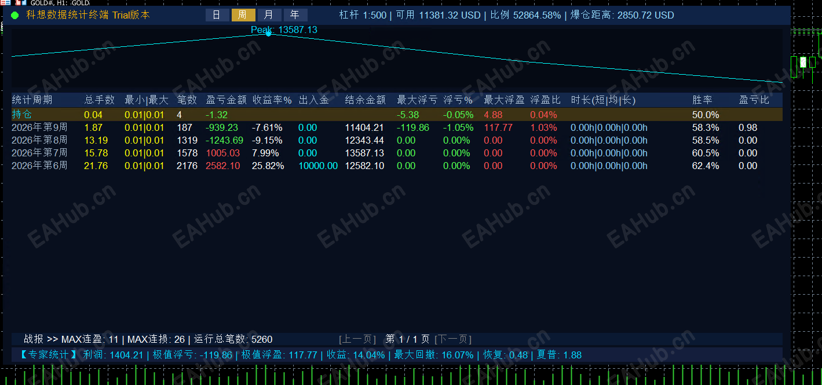
Task: Click the 收益率% column header
Action: (x=272, y=100)
